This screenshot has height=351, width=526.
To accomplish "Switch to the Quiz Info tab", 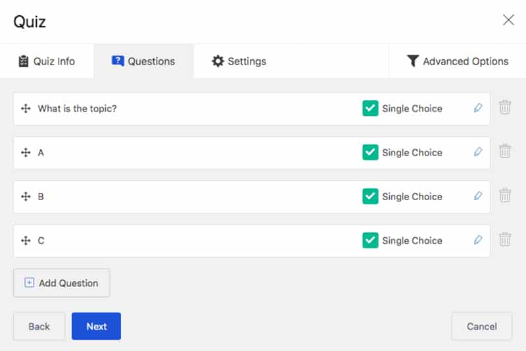I will click(x=47, y=61).
